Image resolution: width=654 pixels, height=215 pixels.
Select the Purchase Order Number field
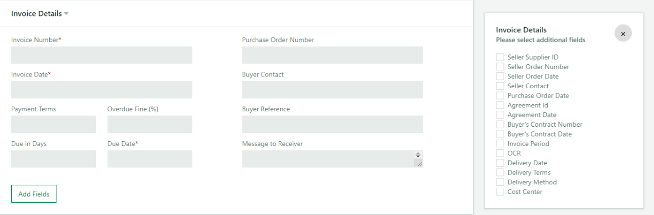(x=333, y=55)
